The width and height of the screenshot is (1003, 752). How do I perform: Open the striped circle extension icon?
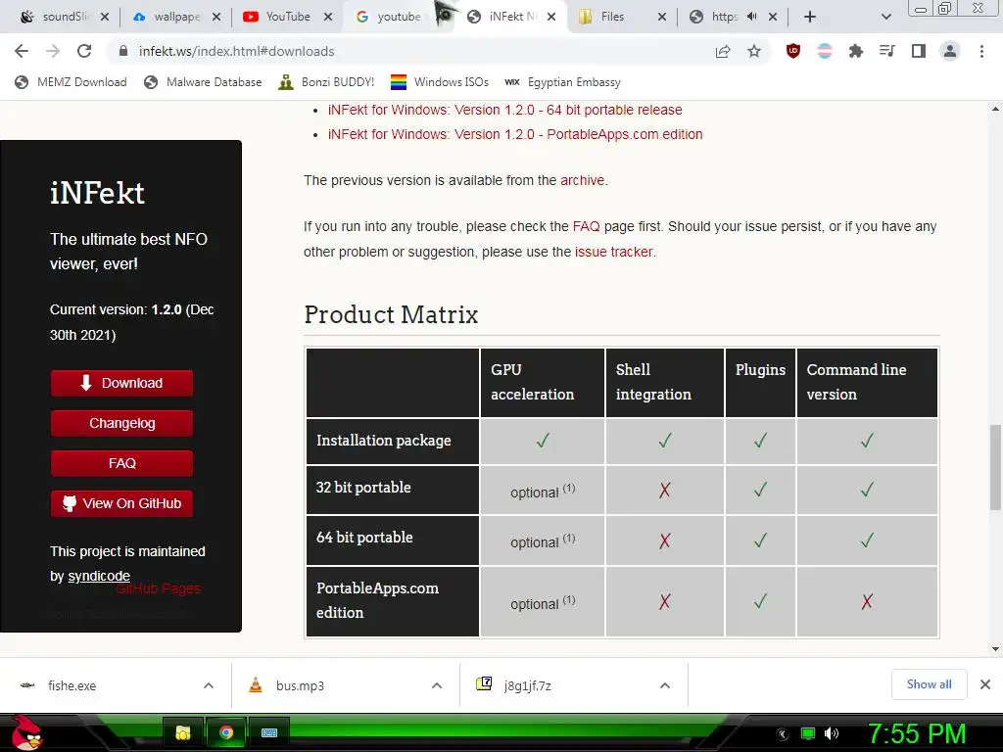click(825, 51)
